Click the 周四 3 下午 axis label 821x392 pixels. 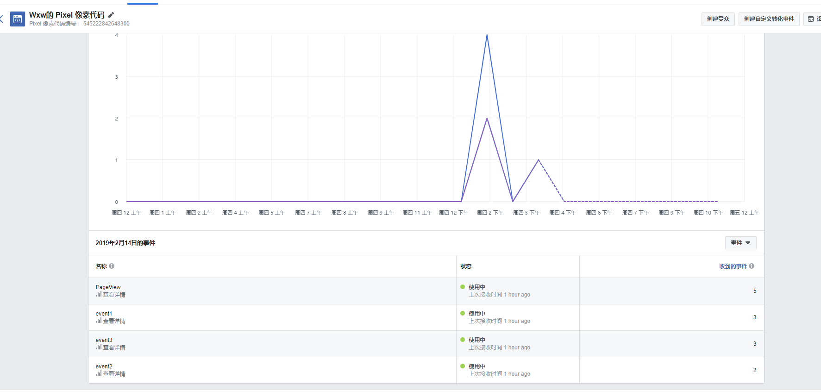526,213
